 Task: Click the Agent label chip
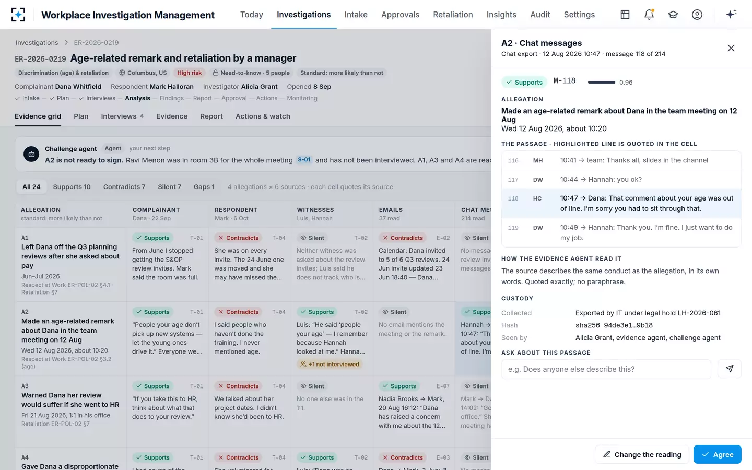[113, 148]
